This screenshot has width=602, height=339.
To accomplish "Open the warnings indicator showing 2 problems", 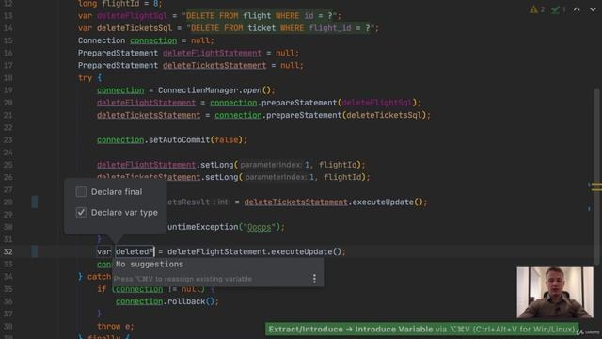I will pyautogui.click(x=537, y=9).
